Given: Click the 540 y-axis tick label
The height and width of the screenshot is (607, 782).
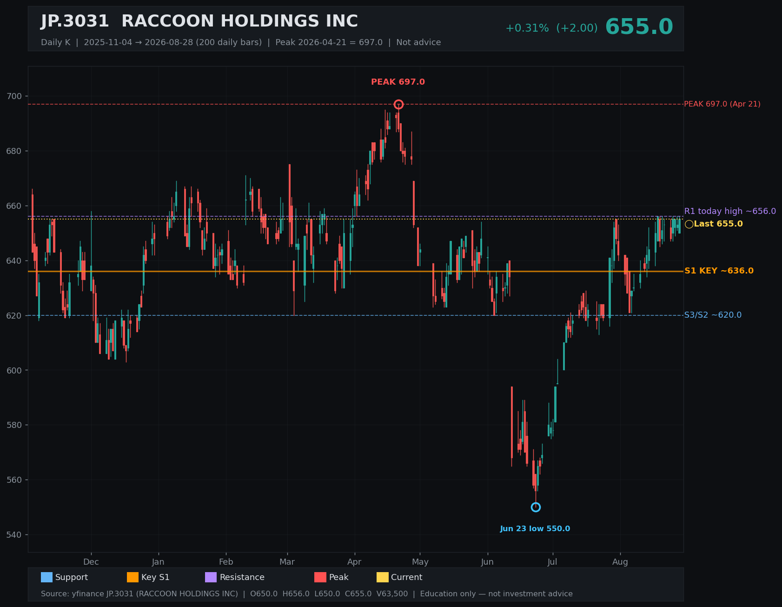Looking at the screenshot, I should (x=14, y=535).
